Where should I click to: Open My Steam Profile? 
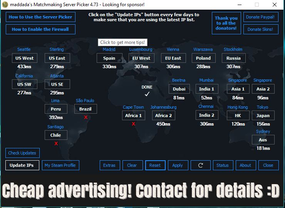60,165
